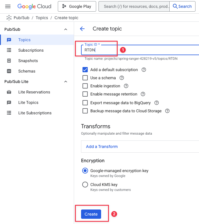Image resolution: width=199 pixels, height=224 pixels.
Task: Open the Google Play project selector
Action: 77,6
